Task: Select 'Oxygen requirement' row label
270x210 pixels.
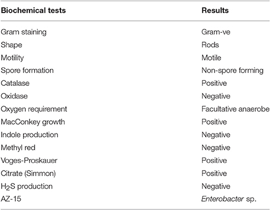Action: click(x=34, y=109)
